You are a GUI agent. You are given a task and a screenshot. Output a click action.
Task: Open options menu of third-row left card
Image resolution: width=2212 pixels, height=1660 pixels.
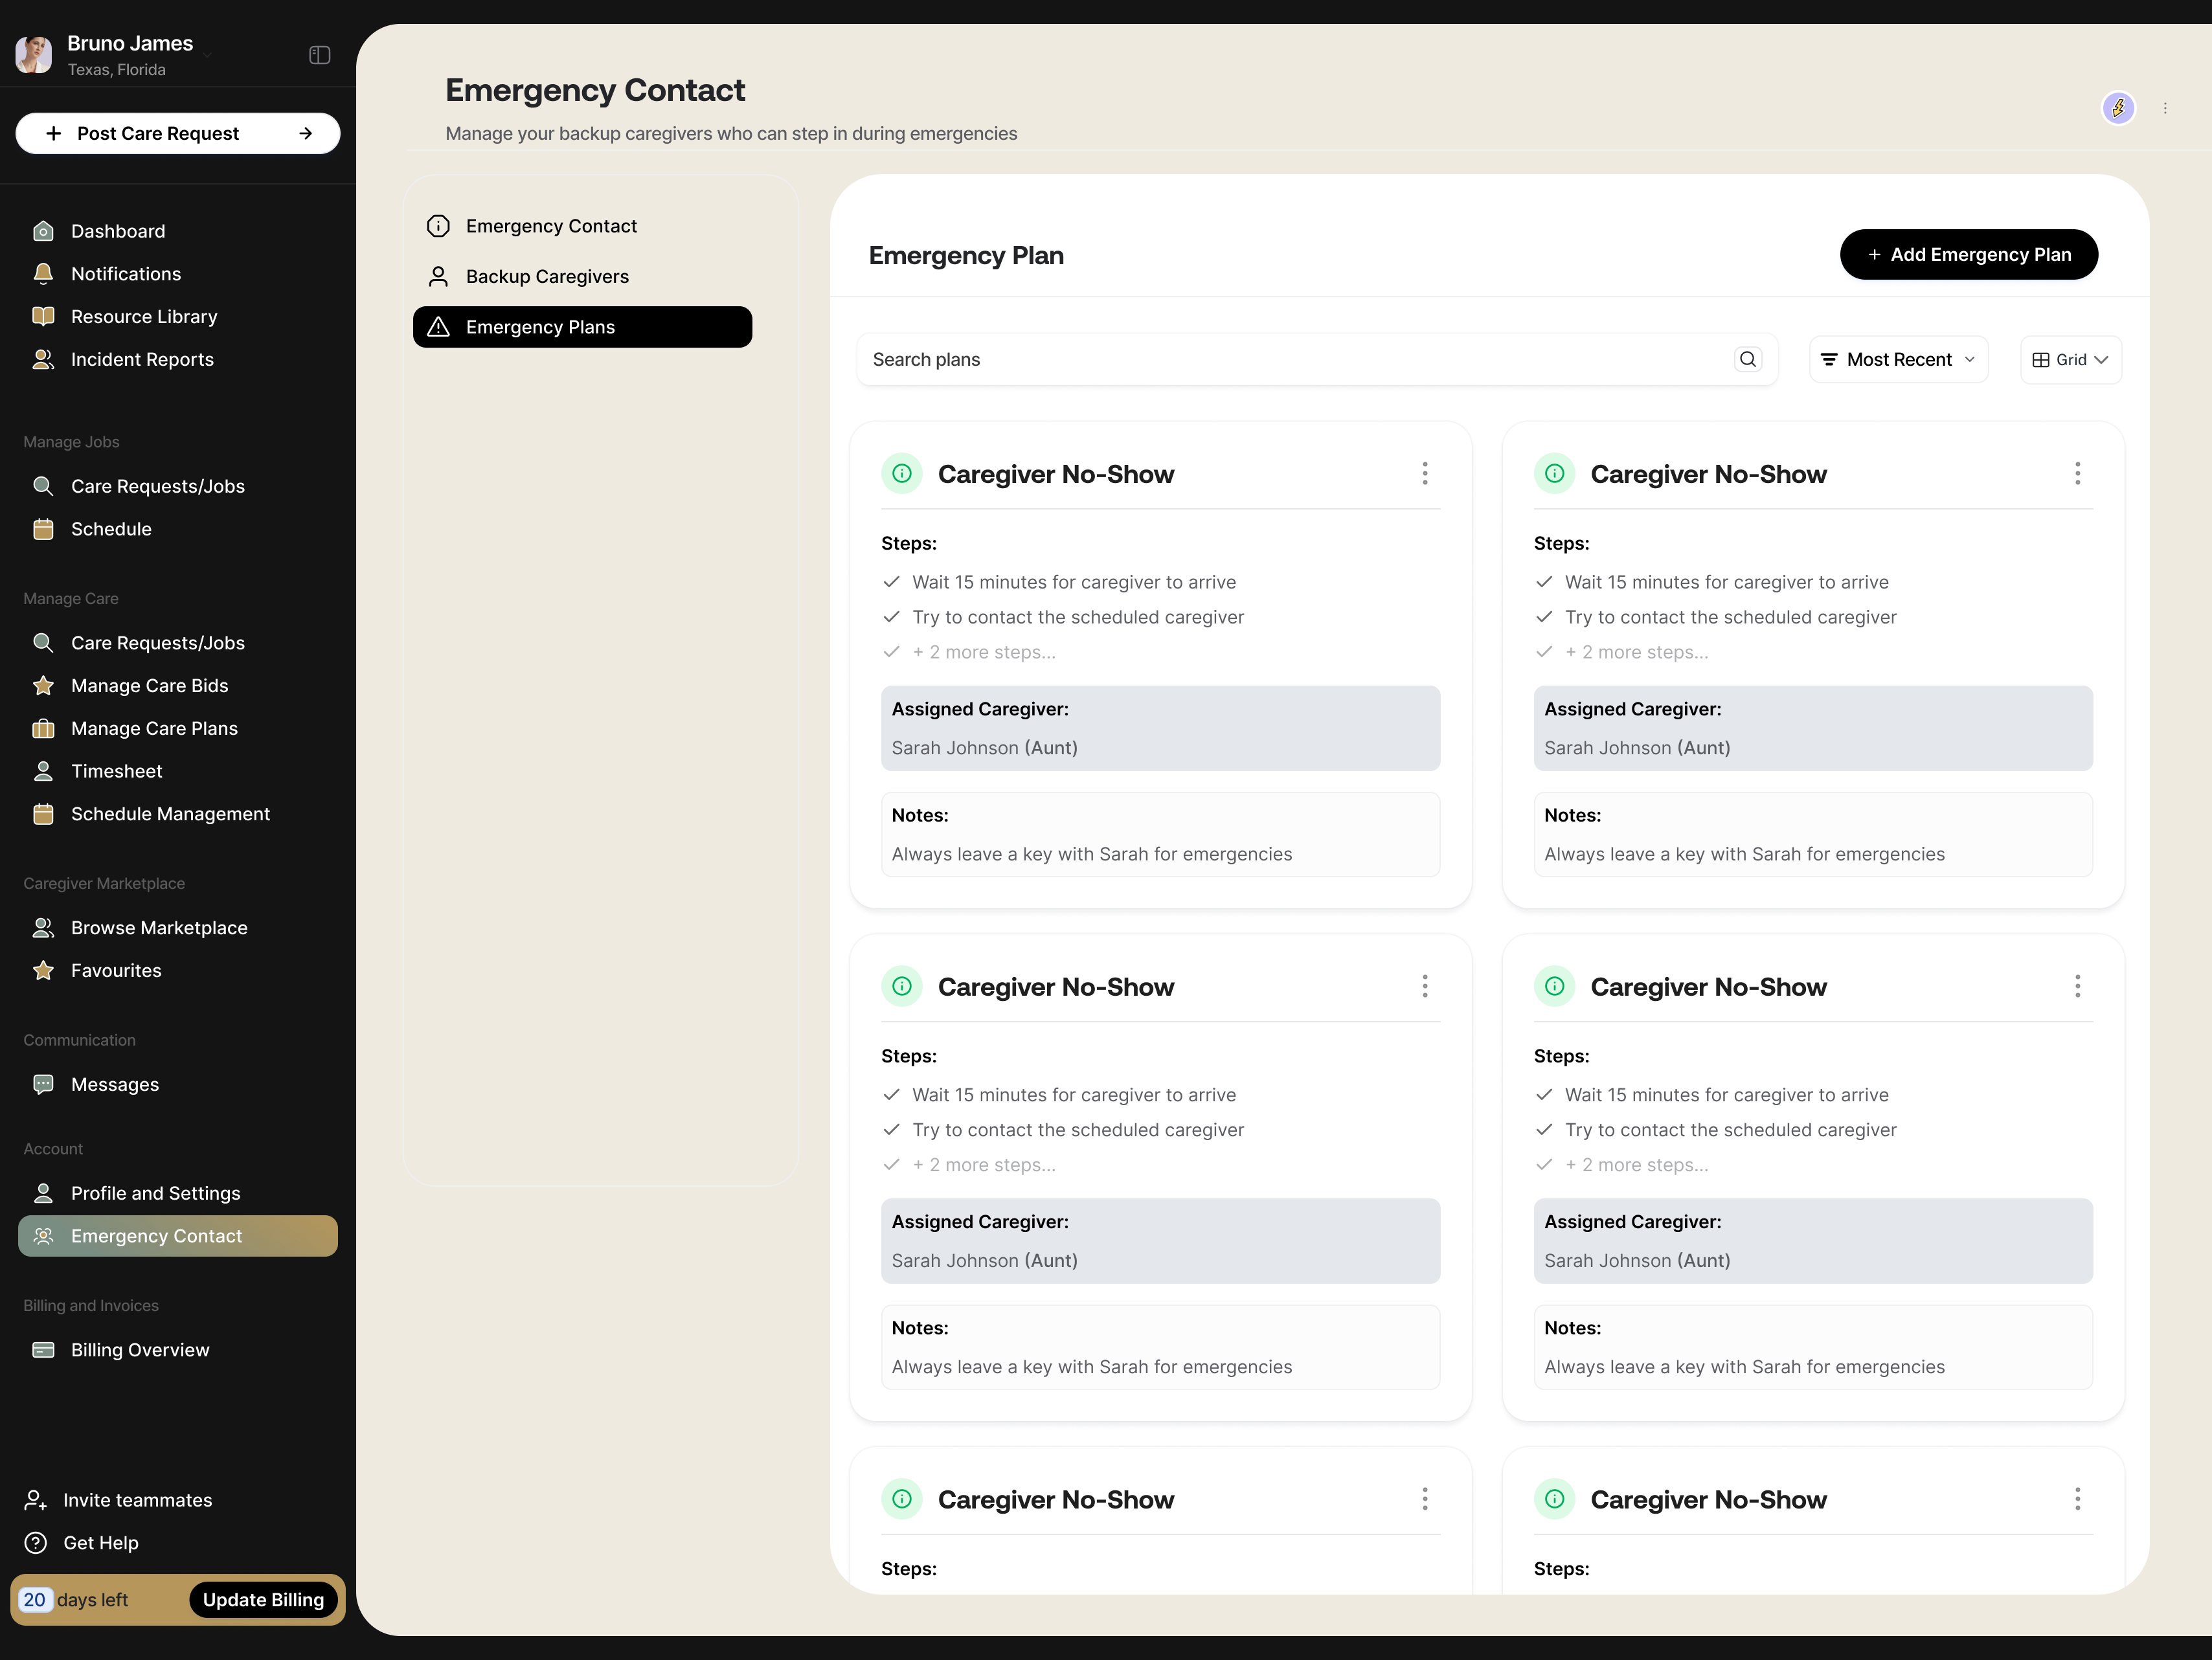[1425, 1499]
